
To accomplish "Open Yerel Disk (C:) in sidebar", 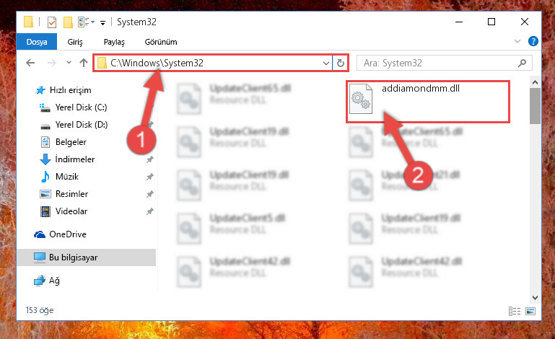I will (81, 107).
